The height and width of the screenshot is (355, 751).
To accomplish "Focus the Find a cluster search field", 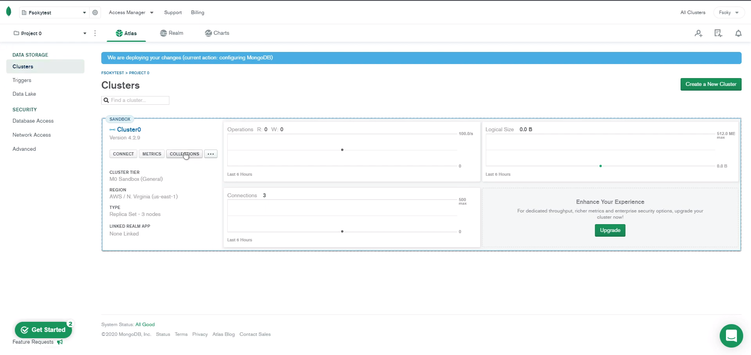I will point(135,100).
